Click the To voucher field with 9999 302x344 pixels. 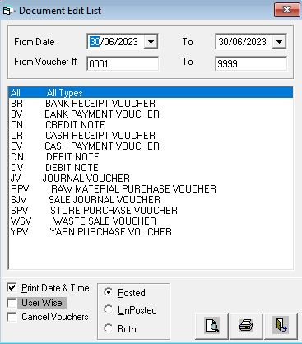(x=251, y=63)
